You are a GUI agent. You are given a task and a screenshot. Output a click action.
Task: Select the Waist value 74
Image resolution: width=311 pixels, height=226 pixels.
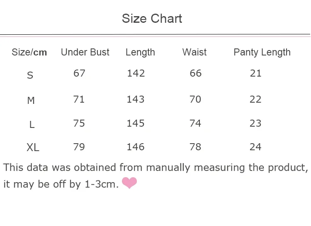195,123
